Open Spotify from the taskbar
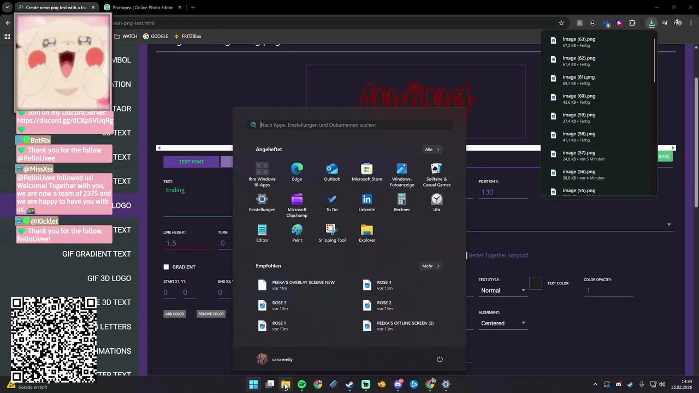The height and width of the screenshot is (393, 699). [301, 384]
